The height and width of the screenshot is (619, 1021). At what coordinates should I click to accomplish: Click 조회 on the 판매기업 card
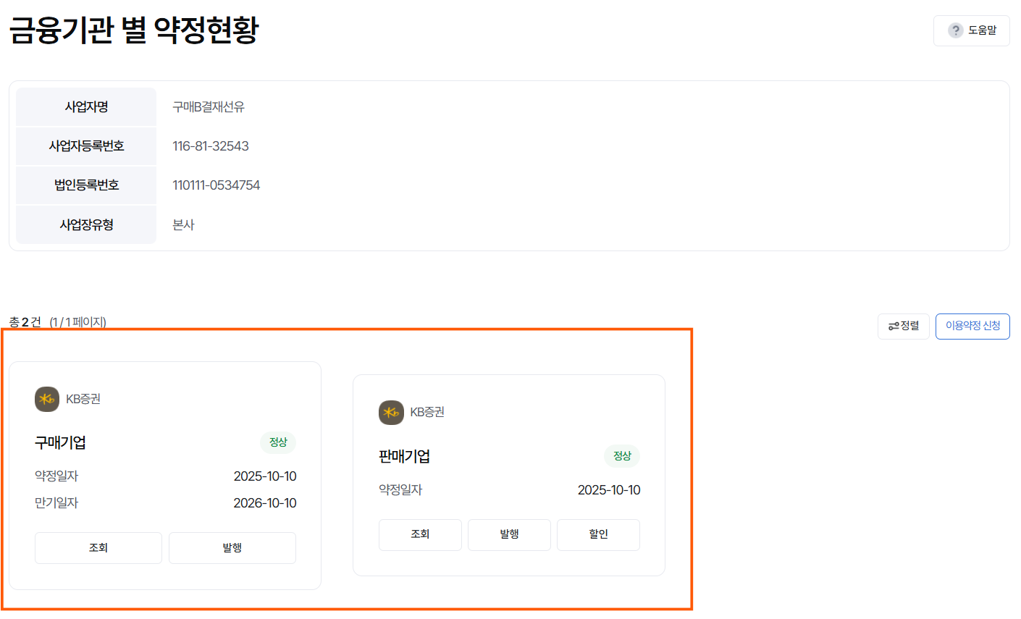click(420, 535)
